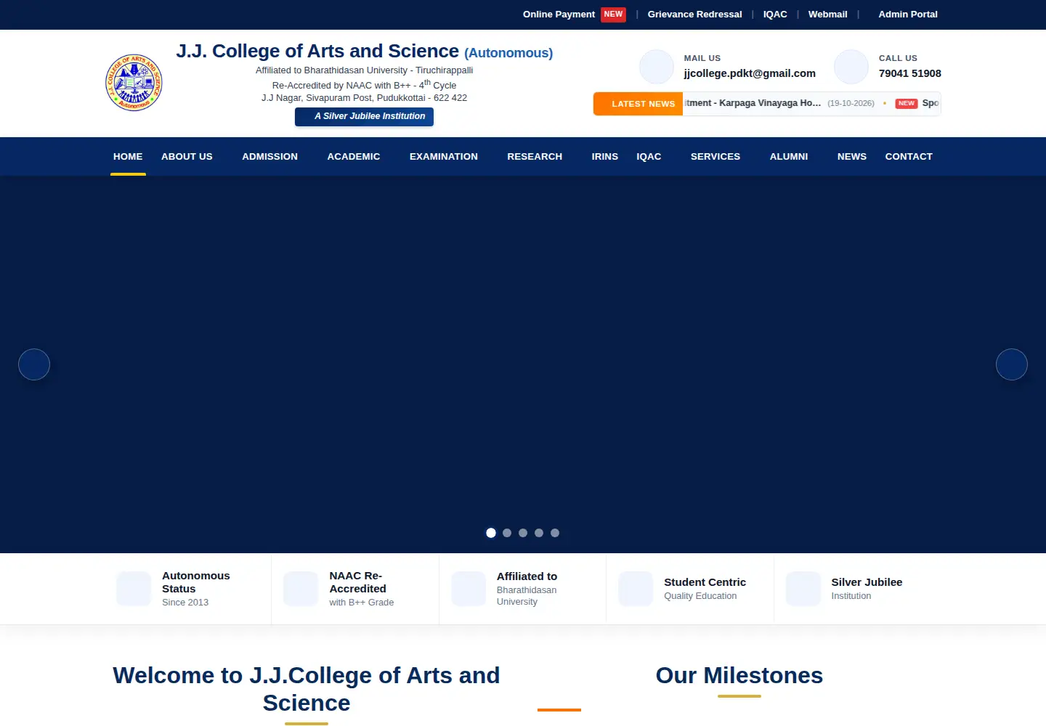Open the Webmail link in top bar
The height and width of the screenshot is (726, 1046).
[x=828, y=15]
